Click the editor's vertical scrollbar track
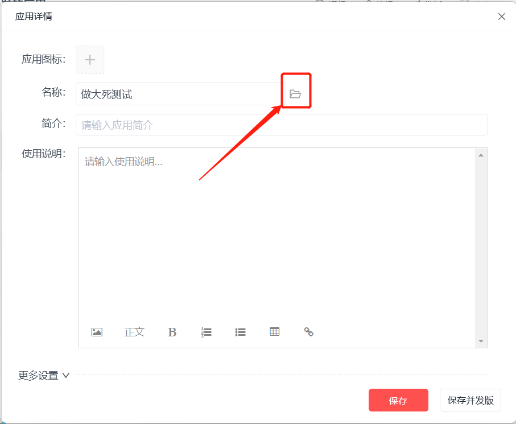 coord(481,248)
